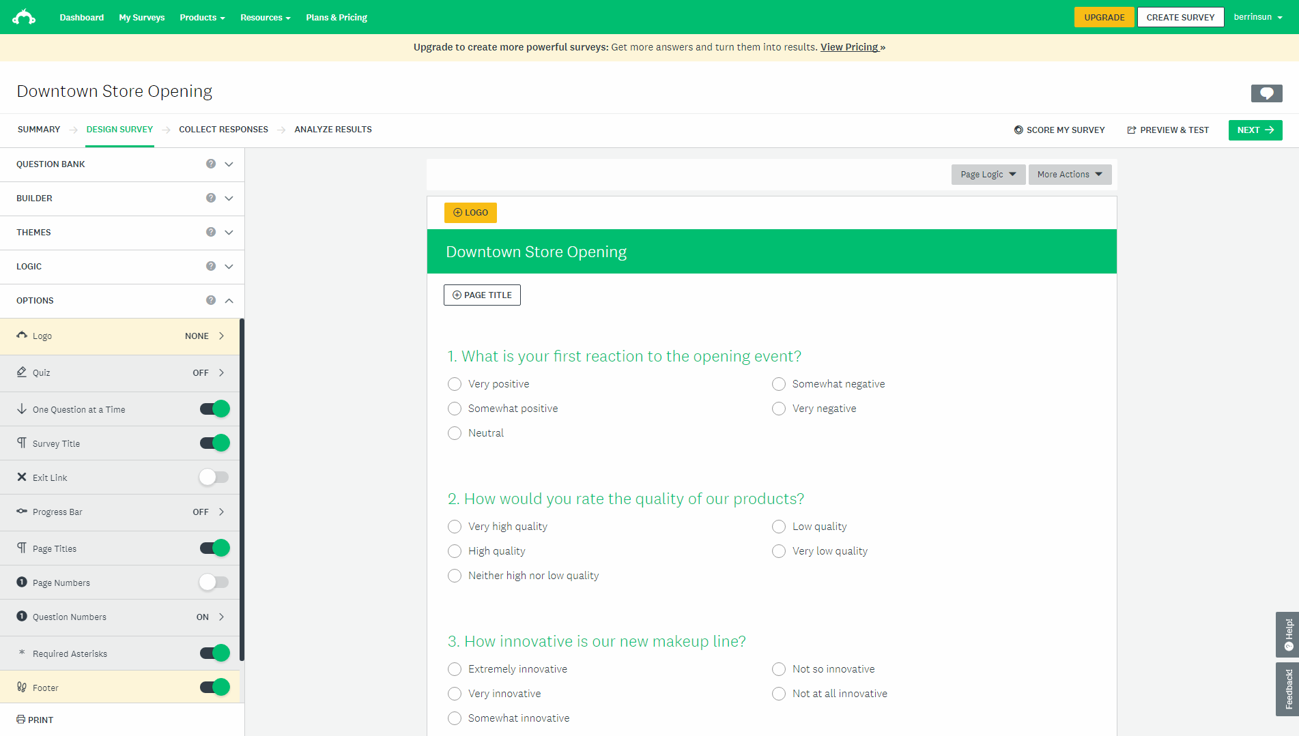Click the Page Numbers icon
The height and width of the screenshot is (736, 1299).
[22, 582]
